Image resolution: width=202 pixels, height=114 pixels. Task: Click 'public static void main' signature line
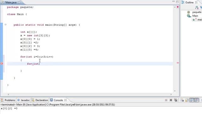pyautogui.click(x=47, y=25)
